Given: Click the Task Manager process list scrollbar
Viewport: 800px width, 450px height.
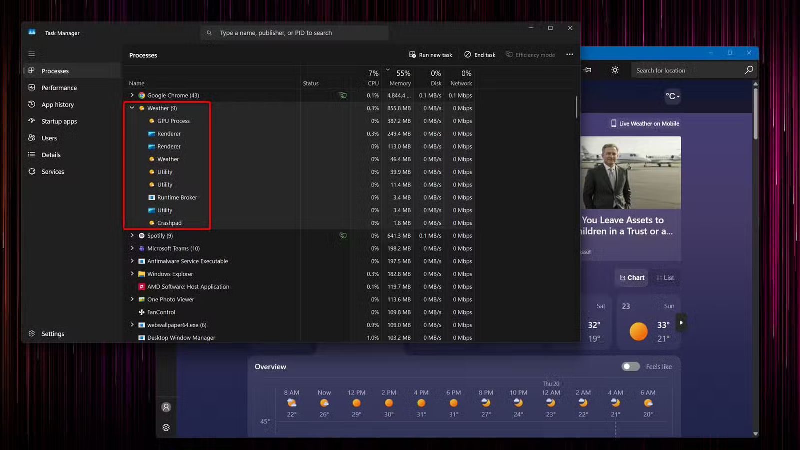Looking at the screenshot, I should tap(576, 107).
